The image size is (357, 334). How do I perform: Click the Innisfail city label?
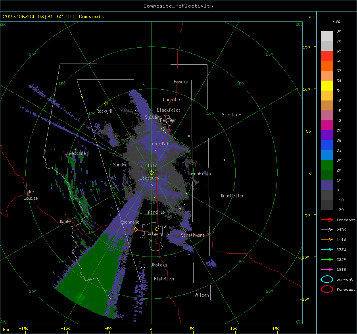[160, 144]
